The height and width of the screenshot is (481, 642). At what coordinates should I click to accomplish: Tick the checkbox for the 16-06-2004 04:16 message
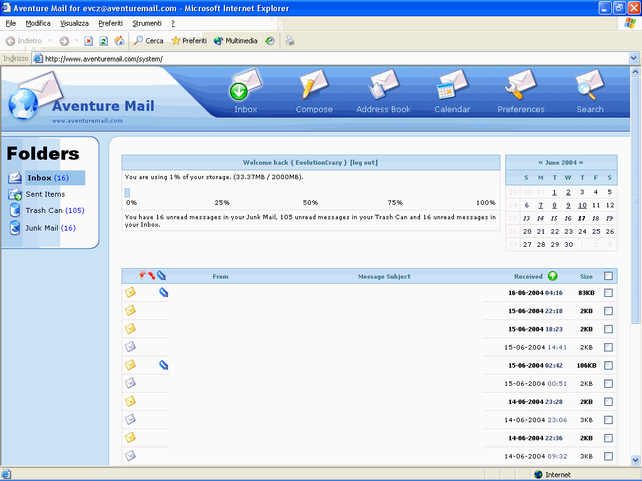[608, 293]
